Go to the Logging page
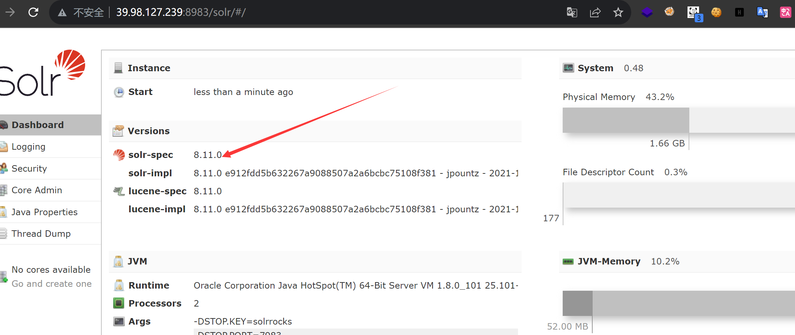Screen dimensions: 795x335 click(x=28, y=147)
